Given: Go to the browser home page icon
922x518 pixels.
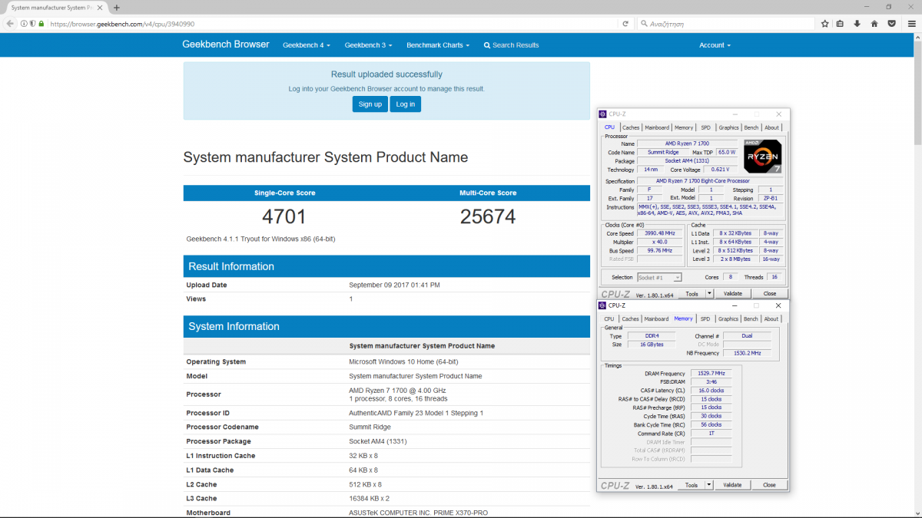Looking at the screenshot, I should [x=874, y=24].
